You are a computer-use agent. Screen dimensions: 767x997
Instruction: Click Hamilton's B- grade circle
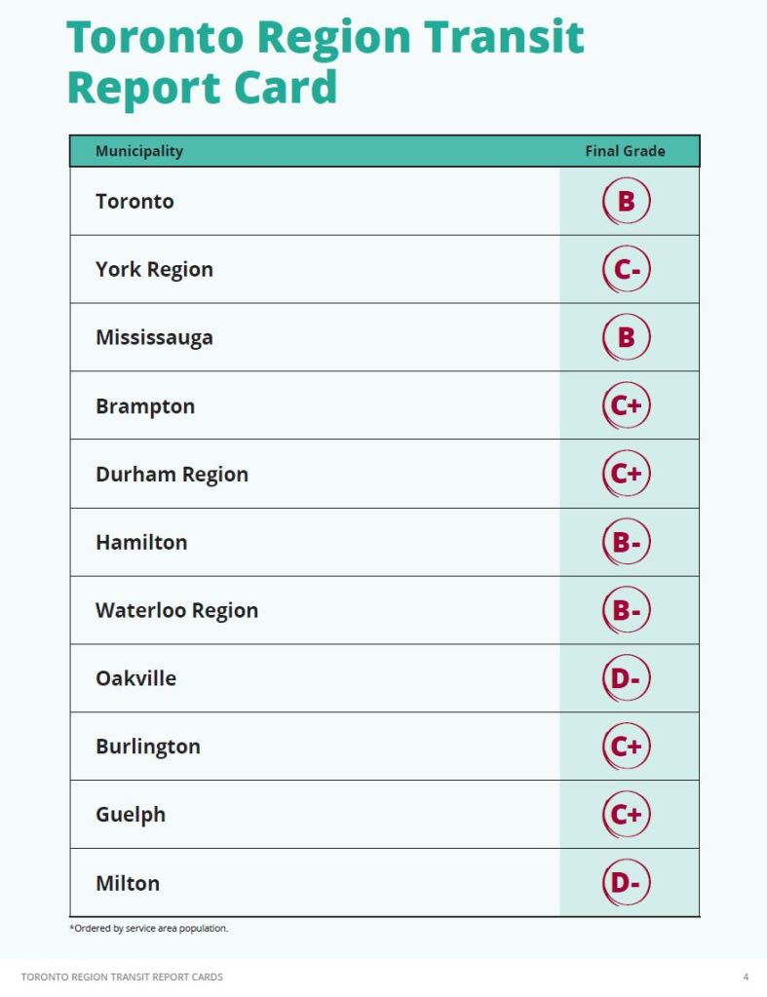click(x=626, y=543)
